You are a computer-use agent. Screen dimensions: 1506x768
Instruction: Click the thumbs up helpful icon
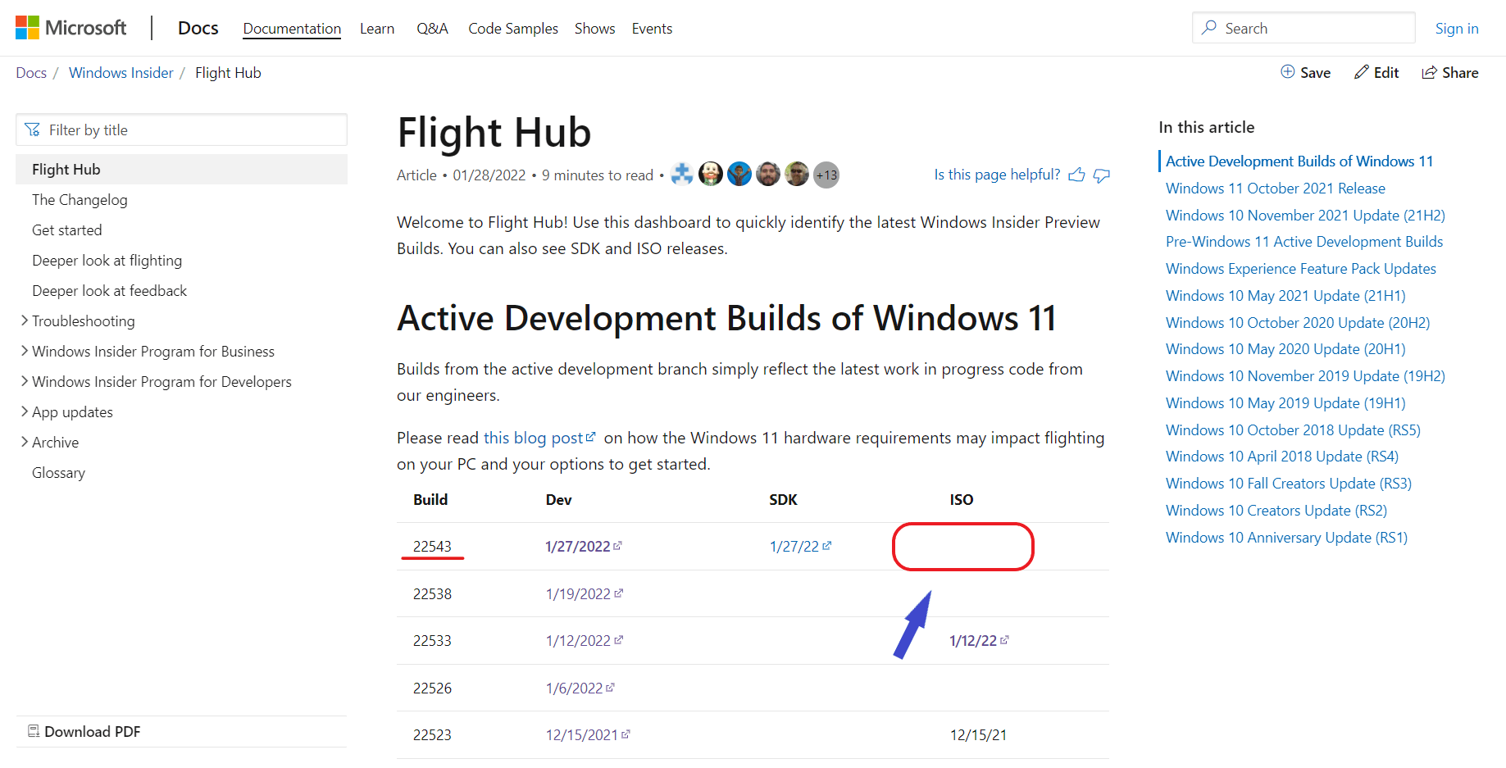click(x=1077, y=175)
